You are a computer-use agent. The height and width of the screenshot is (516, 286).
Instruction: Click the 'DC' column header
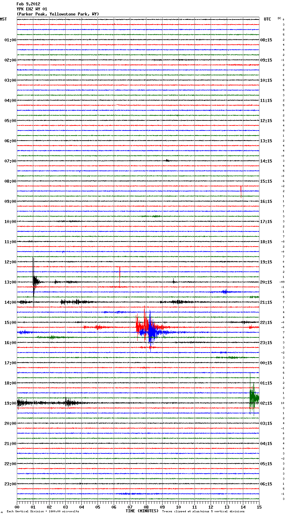coord(279,18)
